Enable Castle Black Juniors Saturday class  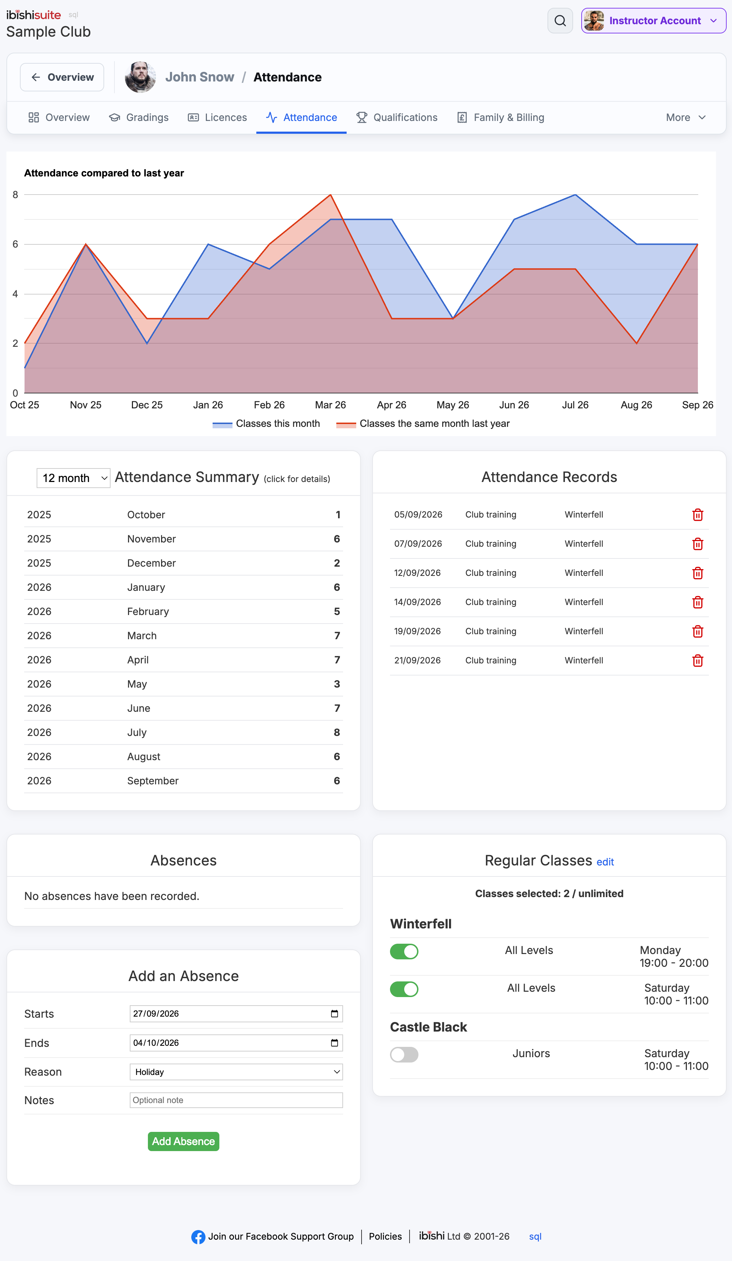[404, 1054]
